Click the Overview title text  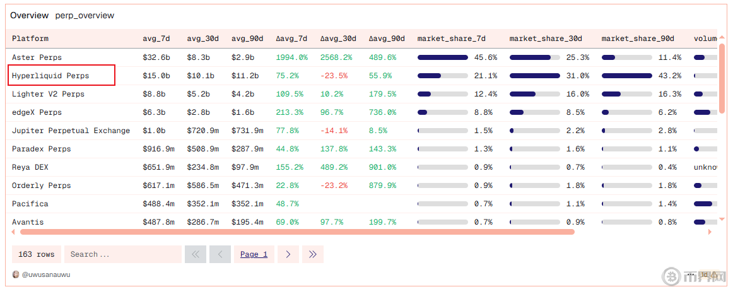(x=30, y=15)
